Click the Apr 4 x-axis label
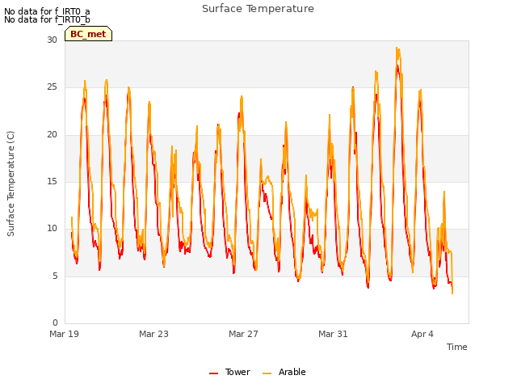The height and width of the screenshot is (388, 517). [x=422, y=334]
